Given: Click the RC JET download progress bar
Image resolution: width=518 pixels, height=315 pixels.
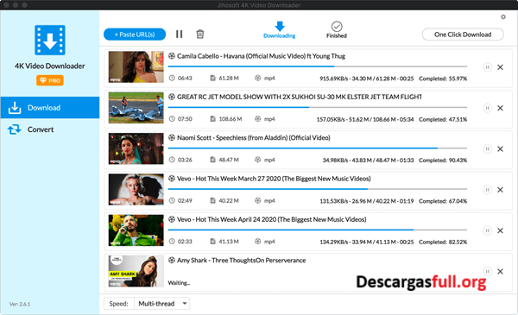Looking at the screenshot, I should 318,107.
